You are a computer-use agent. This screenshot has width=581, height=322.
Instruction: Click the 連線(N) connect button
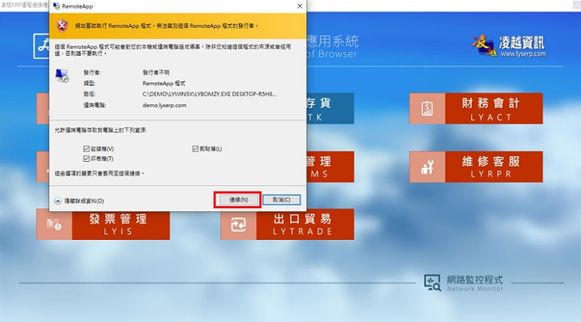coord(236,200)
